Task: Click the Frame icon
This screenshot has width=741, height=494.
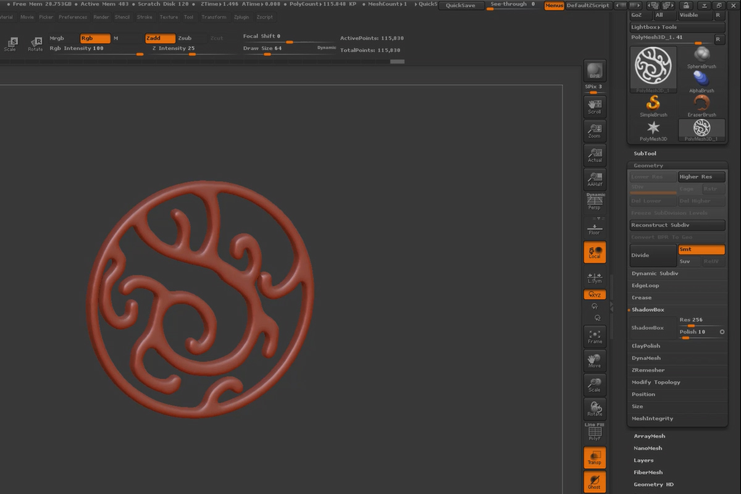Action: [595, 336]
